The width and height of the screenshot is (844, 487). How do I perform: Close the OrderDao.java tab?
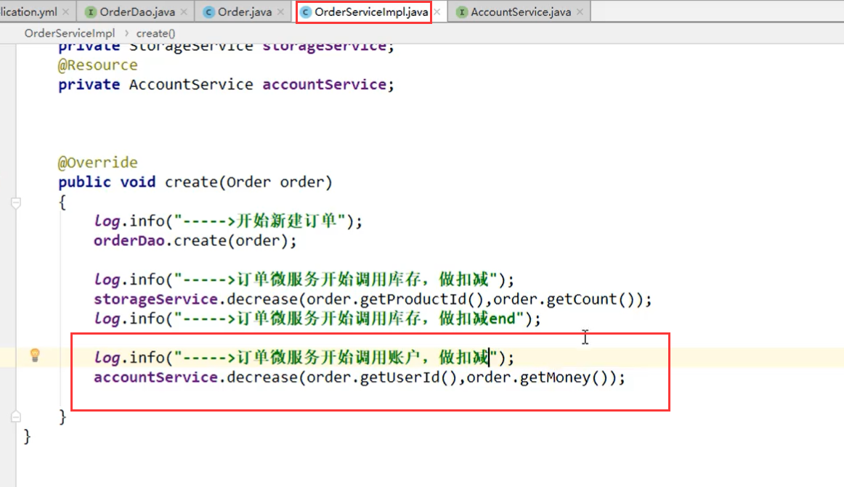point(184,12)
